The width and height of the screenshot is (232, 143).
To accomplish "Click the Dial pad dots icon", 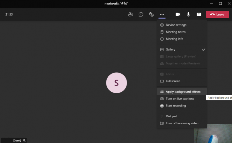I will pos(162,116).
